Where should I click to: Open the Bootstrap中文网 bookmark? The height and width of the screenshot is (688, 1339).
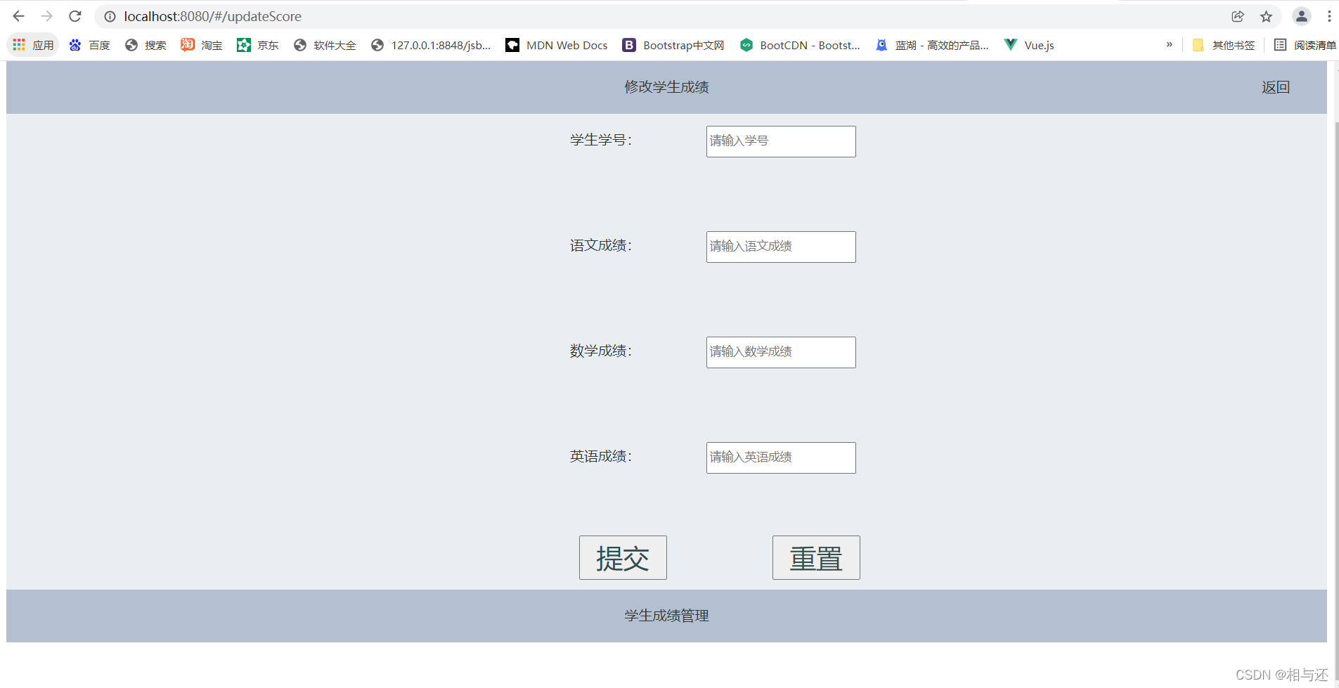tap(673, 45)
